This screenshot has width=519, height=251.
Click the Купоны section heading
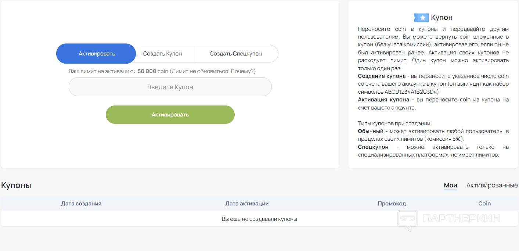pyautogui.click(x=16, y=186)
